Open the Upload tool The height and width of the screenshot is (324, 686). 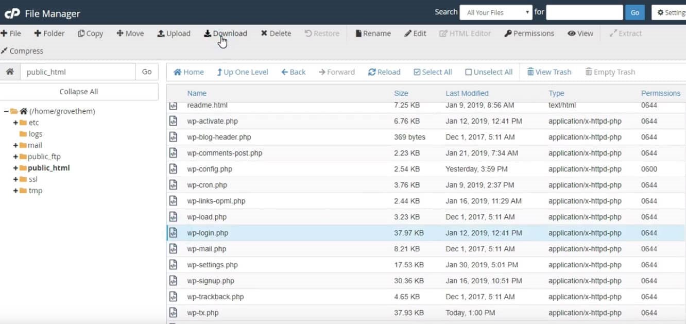174,33
